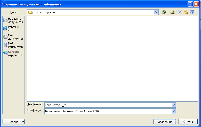Create a new folder
201x127 pixels.
(x=186, y=12)
